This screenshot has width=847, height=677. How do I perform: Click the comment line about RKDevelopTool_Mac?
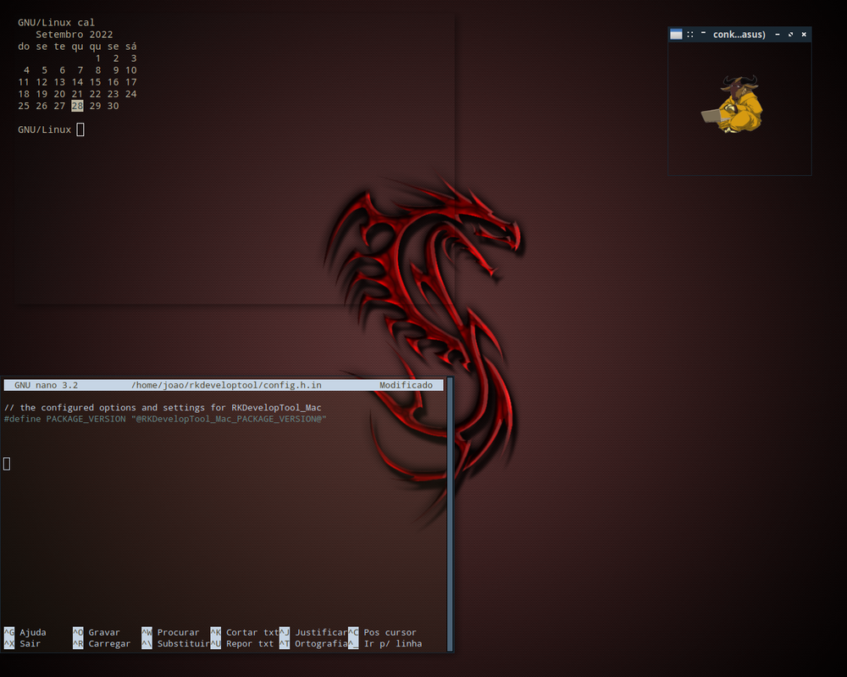point(163,408)
